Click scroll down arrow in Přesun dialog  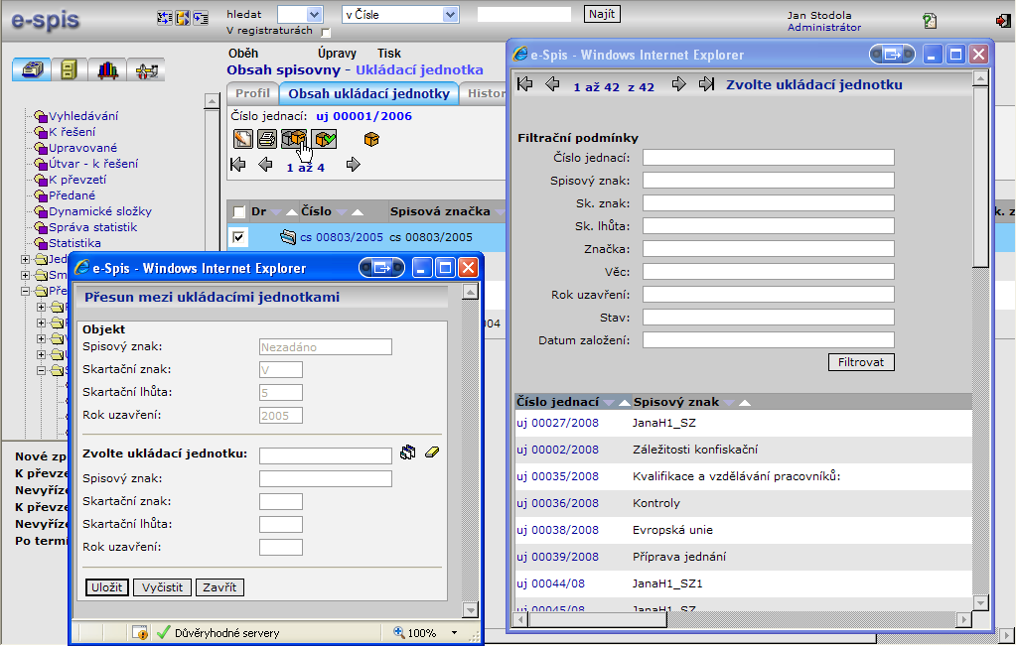pyautogui.click(x=470, y=609)
